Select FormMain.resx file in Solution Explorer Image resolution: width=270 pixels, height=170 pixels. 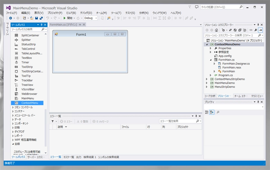232,68
